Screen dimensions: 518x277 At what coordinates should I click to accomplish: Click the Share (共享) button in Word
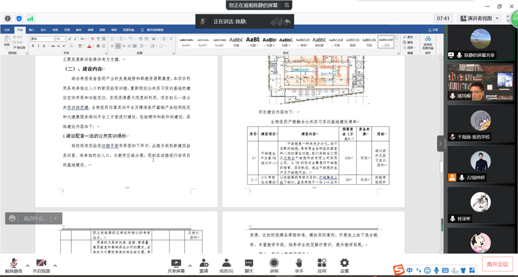433,30
